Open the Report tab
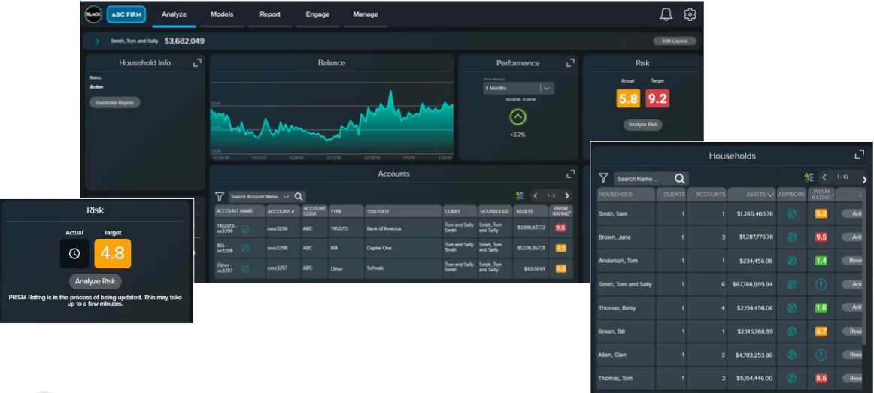The image size is (874, 393). [x=270, y=14]
